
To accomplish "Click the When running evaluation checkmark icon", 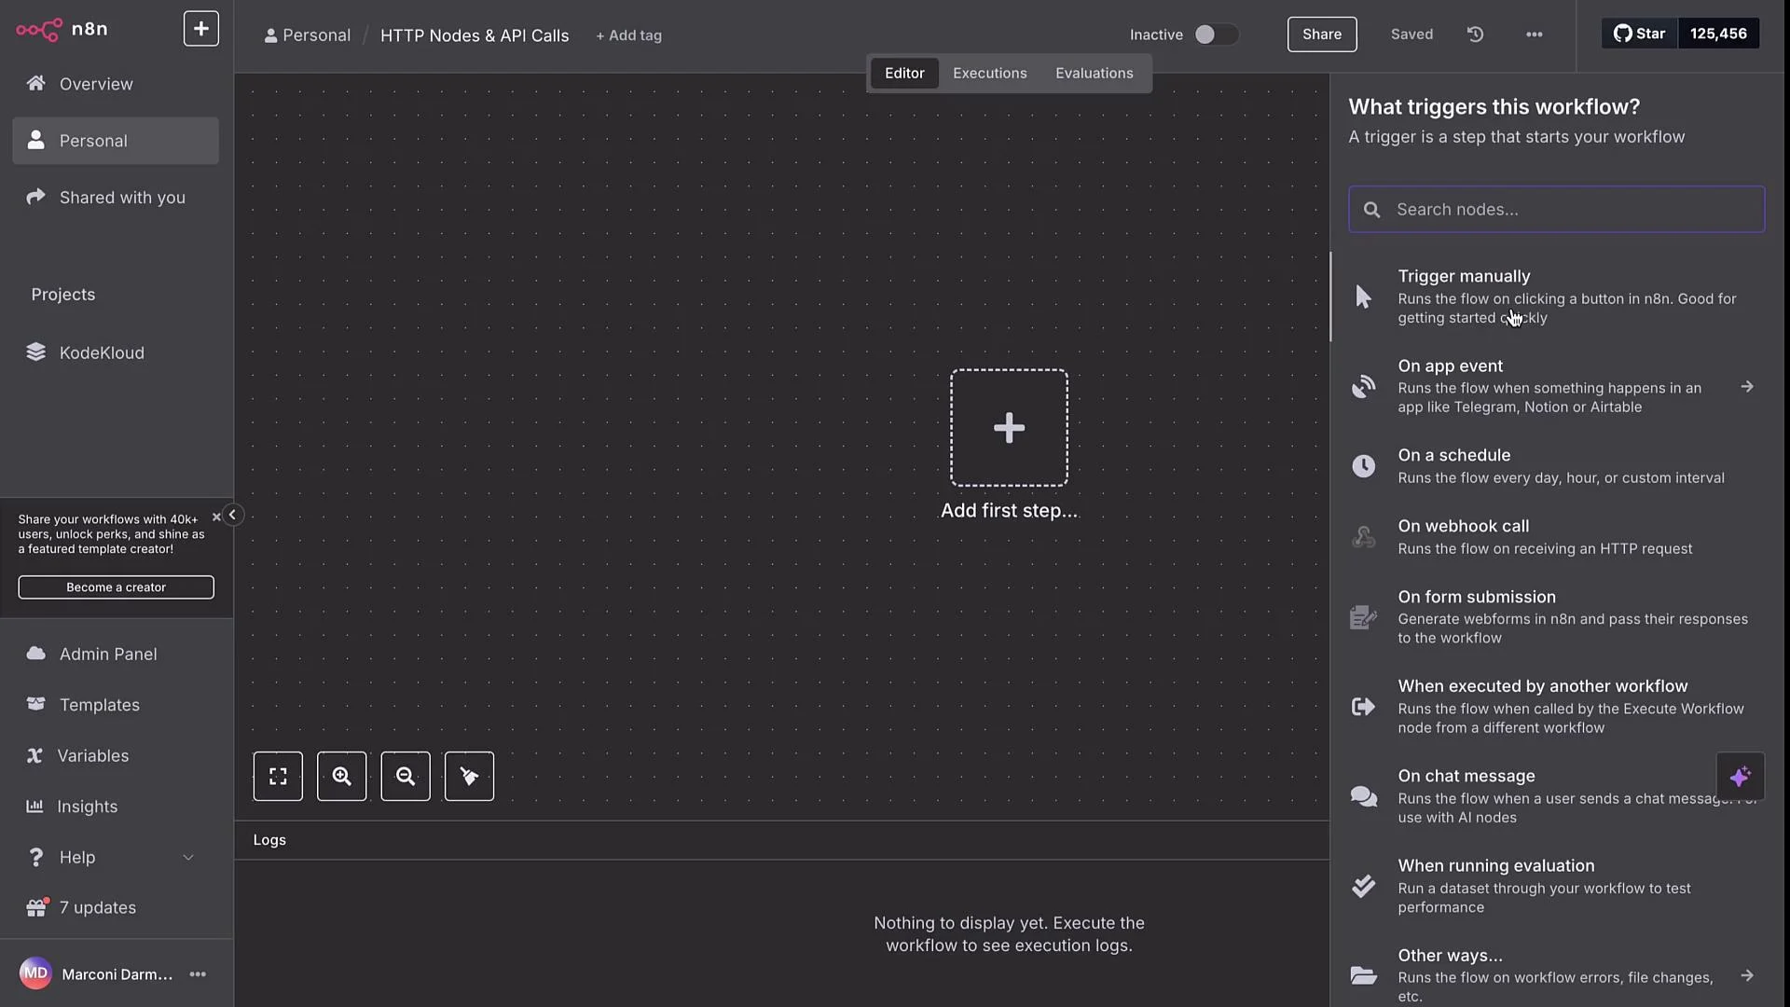I will [x=1363, y=886].
